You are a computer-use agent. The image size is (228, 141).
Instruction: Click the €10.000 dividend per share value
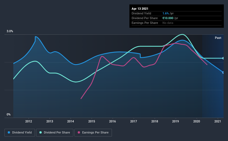(x=168, y=18)
